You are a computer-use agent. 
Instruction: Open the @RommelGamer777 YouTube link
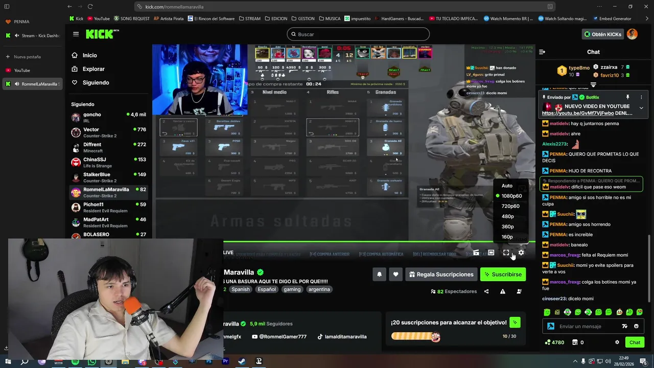[x=279, y=337]
